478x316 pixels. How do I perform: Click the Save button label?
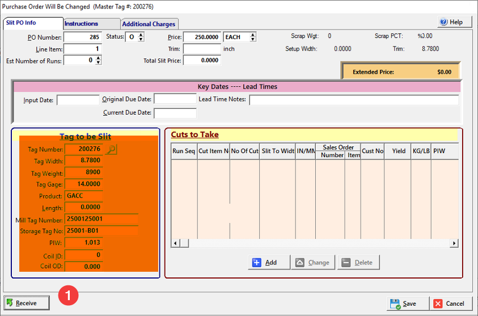click(x=409, y=304)
